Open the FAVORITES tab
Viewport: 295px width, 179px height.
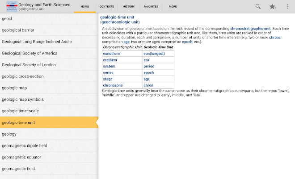pos(151,7)
